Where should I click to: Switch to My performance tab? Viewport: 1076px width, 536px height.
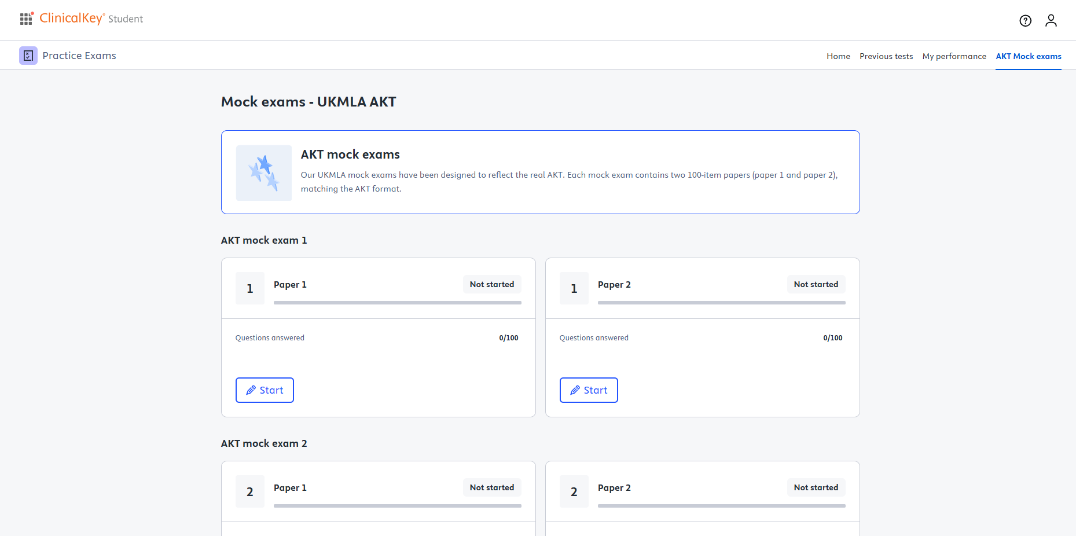click(x=954, y=56)
